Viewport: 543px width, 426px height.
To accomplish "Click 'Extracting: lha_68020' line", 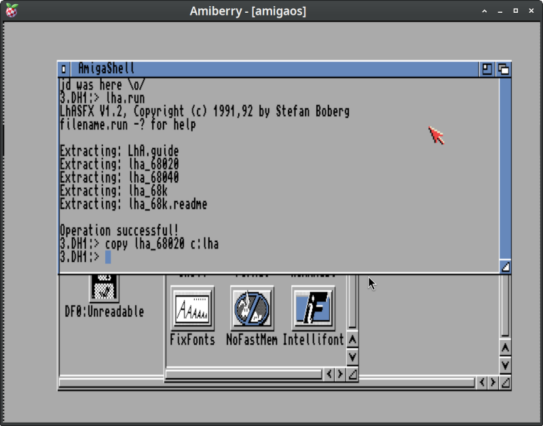I will click(119, 165).
